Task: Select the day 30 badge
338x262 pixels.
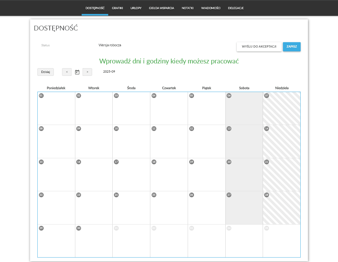Action: tap(79, 228)
